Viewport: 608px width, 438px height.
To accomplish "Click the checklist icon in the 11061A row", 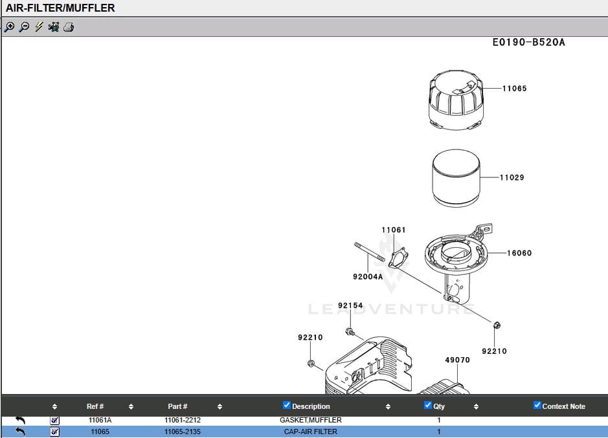I will pyautogui.click(x=54, y=421).
